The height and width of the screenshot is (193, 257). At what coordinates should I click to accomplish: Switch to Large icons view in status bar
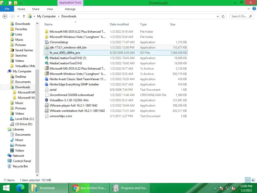pos(253,180)
